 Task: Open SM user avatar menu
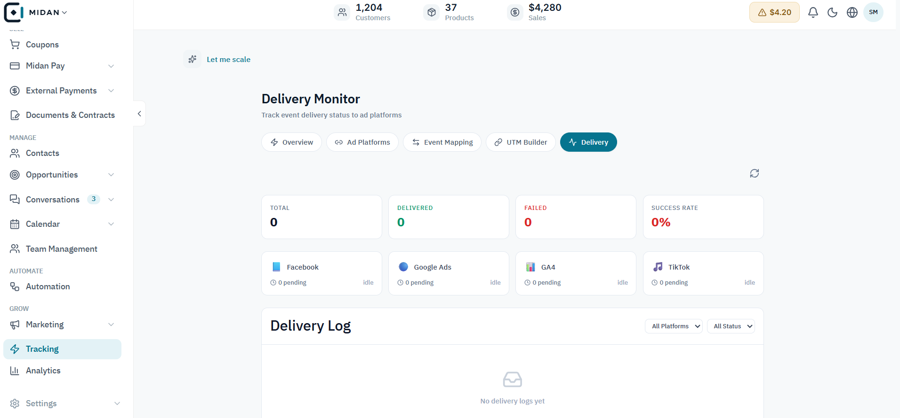(x=873, y=12)
